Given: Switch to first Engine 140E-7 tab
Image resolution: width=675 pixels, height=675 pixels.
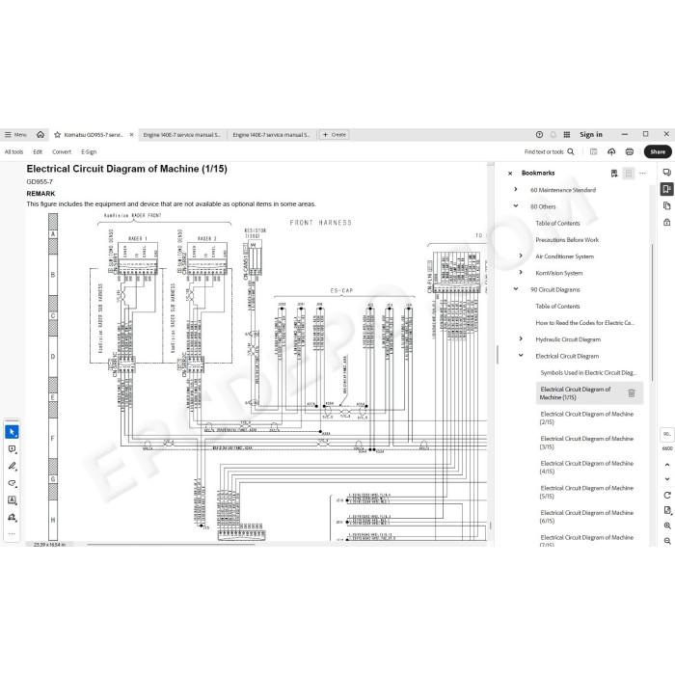Looking at the screenshot, I should [181, 135].
